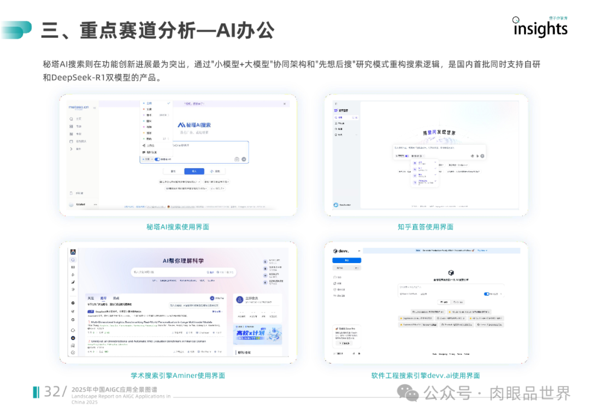Choose the red-dot entry in metaso scope menu
Viewport: 590px width, 417px height.
coord(157,109)
